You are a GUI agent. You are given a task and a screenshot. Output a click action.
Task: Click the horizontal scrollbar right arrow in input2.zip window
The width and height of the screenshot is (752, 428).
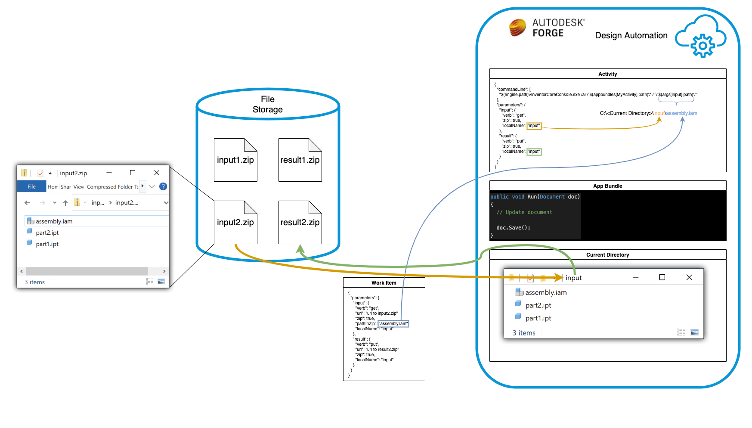point(164,271)
